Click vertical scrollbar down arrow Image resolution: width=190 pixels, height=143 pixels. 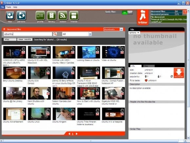point(188,137)
